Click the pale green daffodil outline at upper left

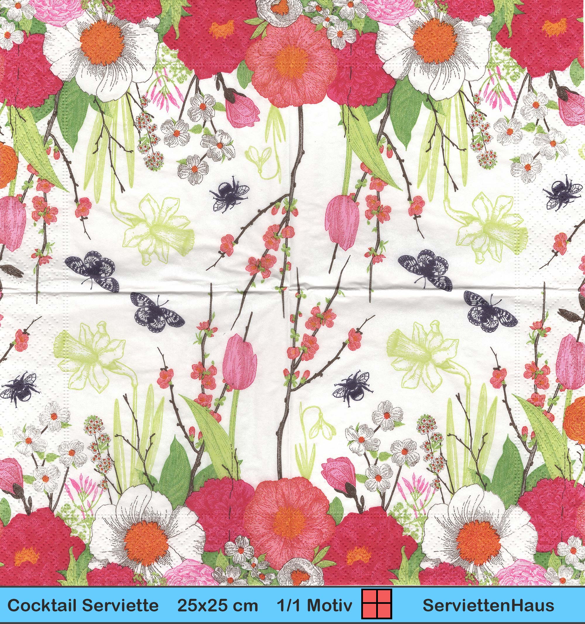(152, 229)
